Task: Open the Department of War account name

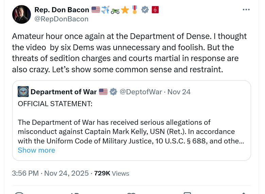Action: pos(64,92)
